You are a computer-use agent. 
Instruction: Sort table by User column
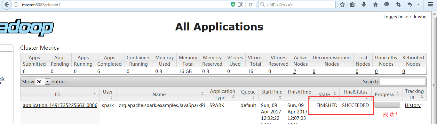108,94
